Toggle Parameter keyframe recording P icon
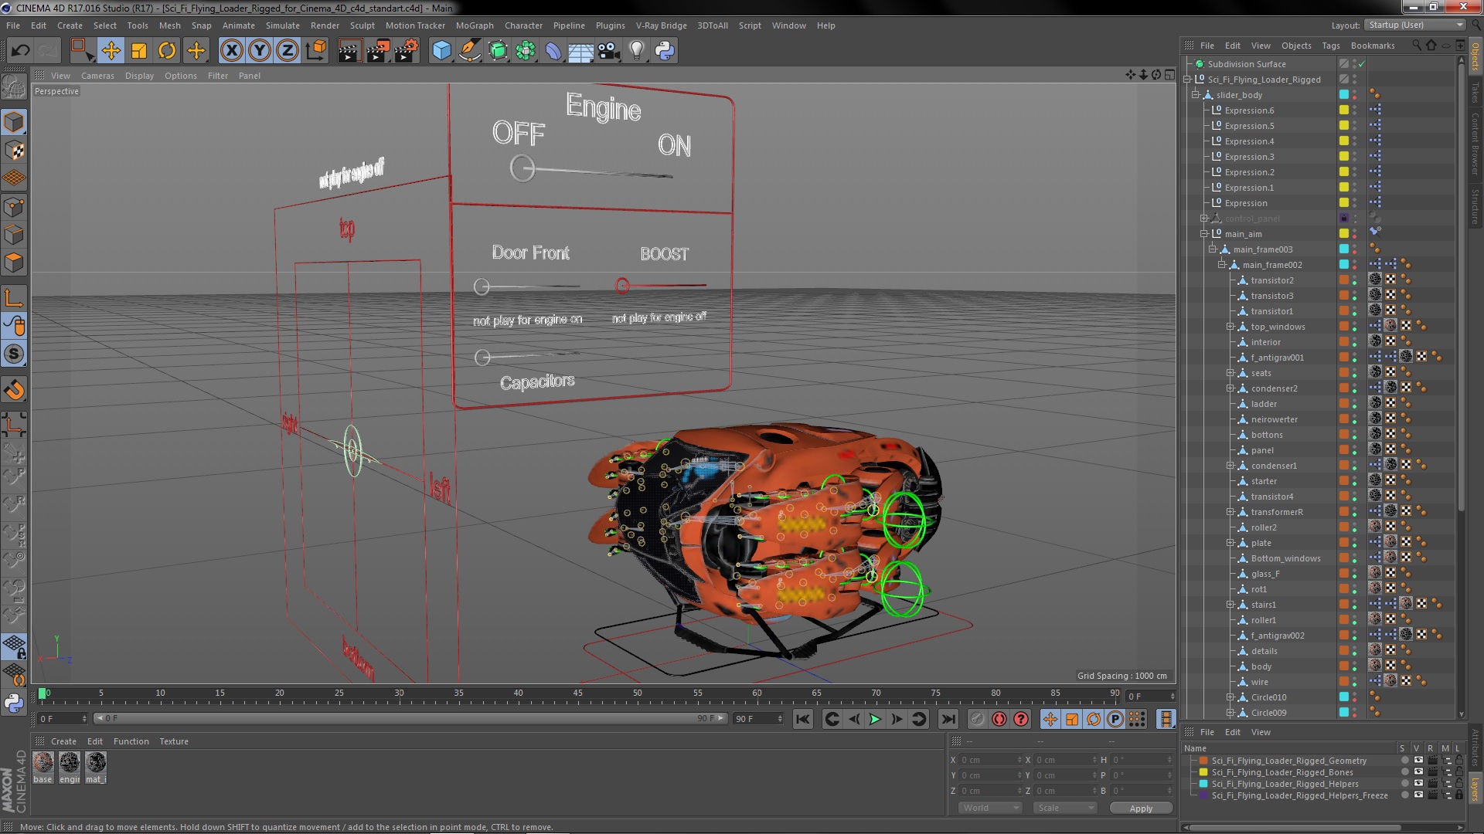1484x834 pixels. (1115, 719)
